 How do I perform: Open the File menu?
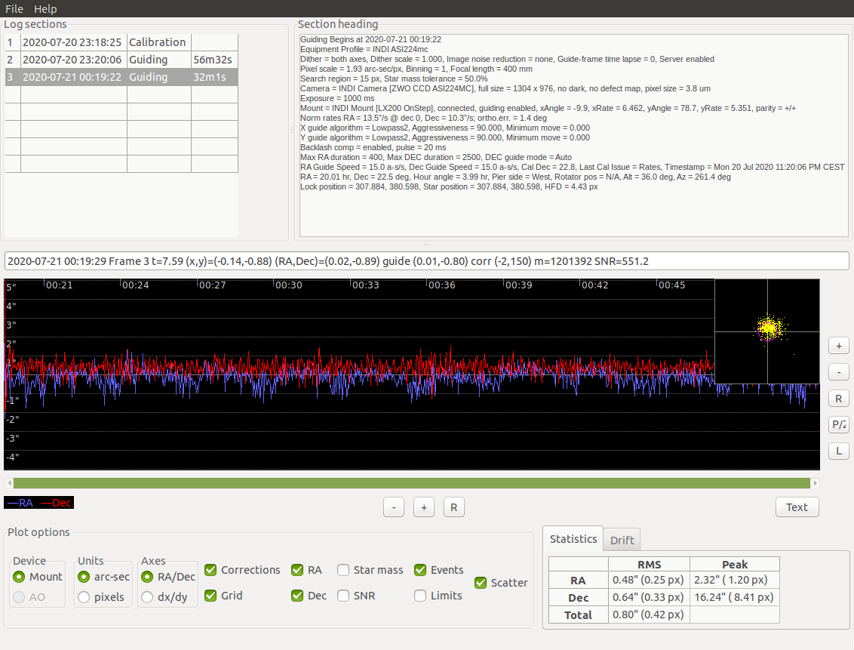[14, 9]
